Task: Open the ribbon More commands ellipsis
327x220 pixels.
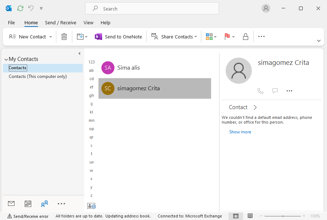Action: pyautogui.click(x=261, y=37)
